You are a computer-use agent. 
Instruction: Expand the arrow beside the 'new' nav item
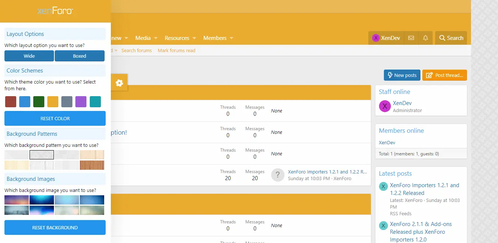pyautogui.click(x=126, y=38)
